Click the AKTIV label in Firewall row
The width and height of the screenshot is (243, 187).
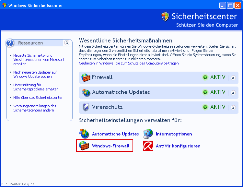click(x=218, y=77)
